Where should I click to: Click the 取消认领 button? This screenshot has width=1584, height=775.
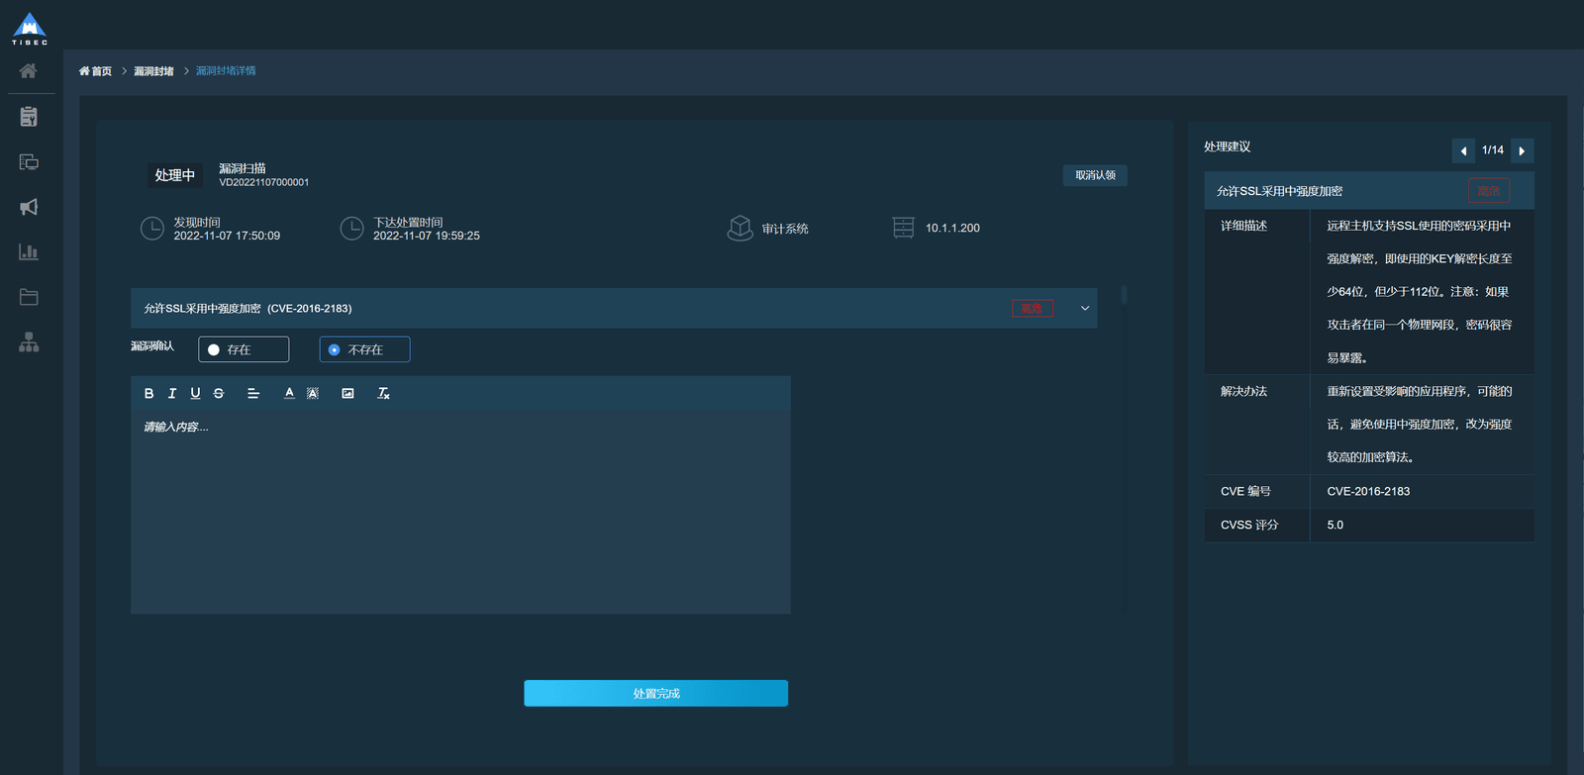(x=1095, y=175)
